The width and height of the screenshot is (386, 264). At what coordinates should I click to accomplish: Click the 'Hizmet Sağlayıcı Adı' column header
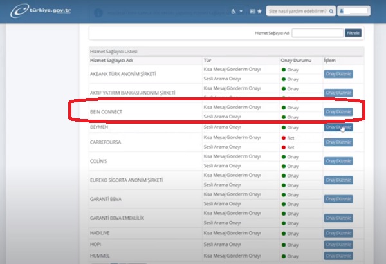111,61
